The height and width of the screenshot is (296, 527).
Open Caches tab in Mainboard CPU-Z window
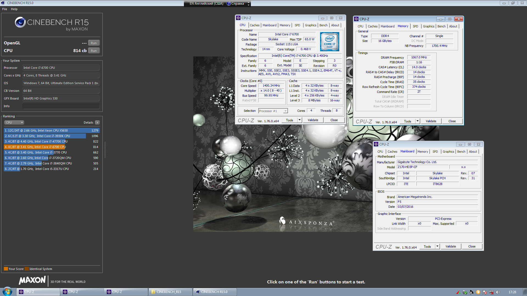pos(392,152)
